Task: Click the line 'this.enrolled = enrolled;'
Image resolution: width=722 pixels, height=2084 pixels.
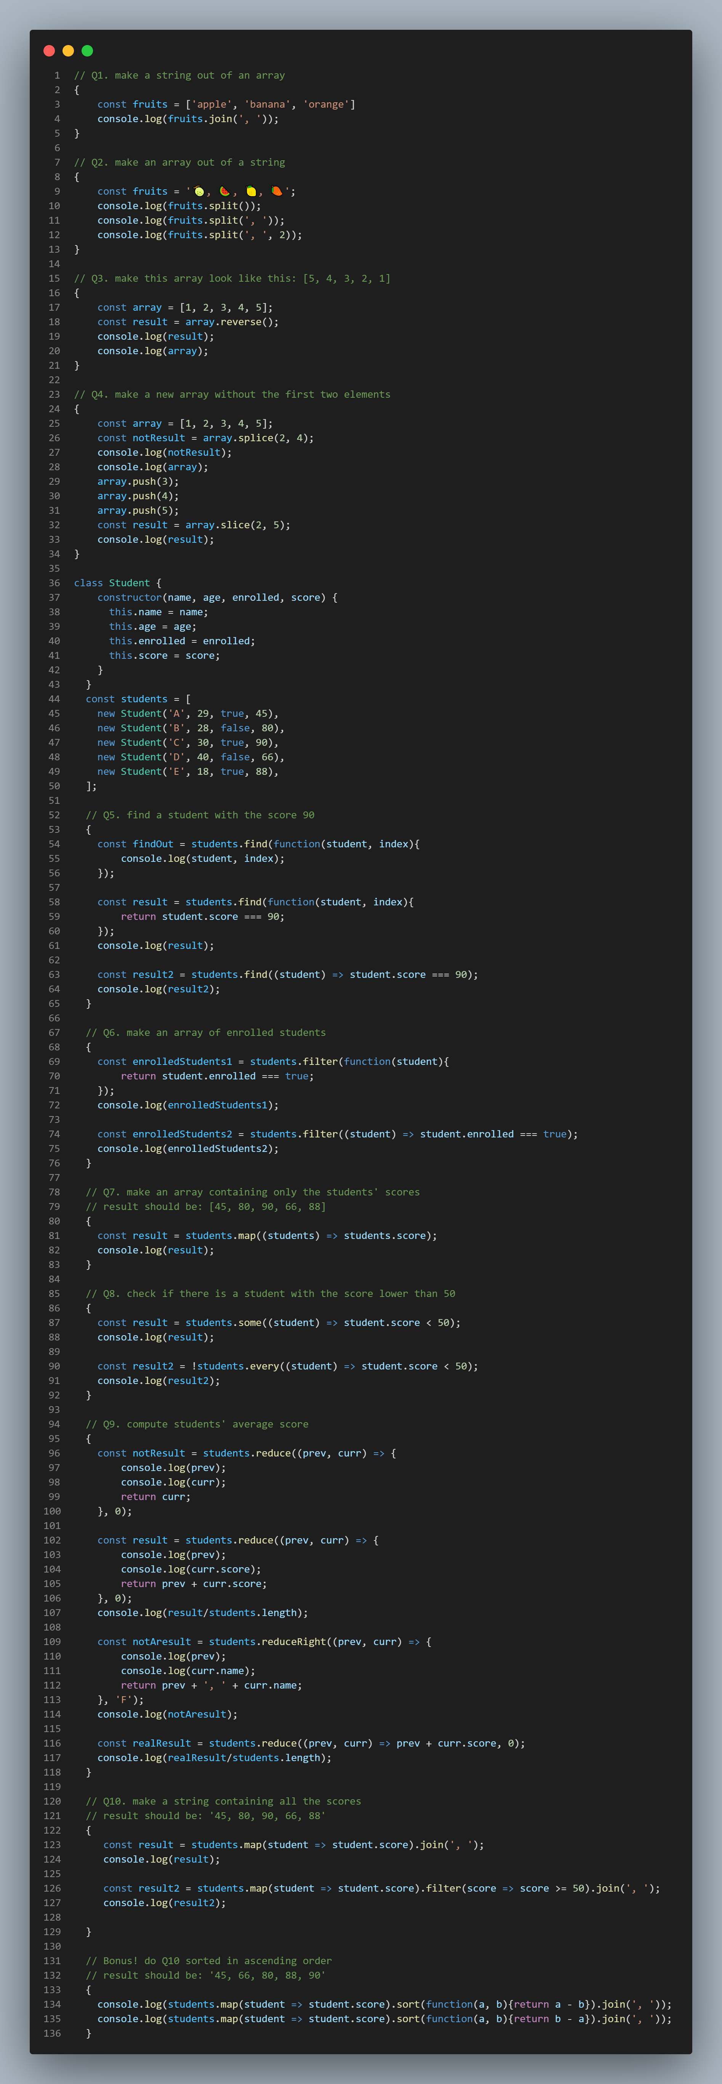Action: pyautogui.click(x=182, y=642)
